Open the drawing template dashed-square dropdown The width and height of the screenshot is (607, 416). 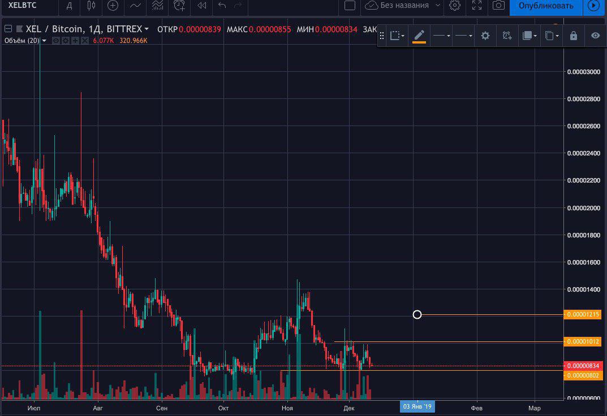[x=397, y=36]
